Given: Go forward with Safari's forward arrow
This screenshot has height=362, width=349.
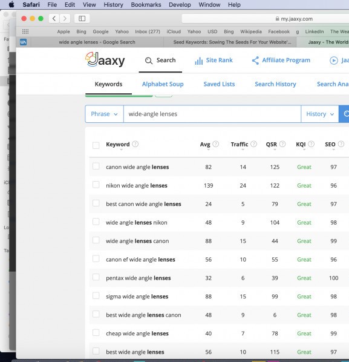Looking at the screenshot, I should tap(65, 19).
